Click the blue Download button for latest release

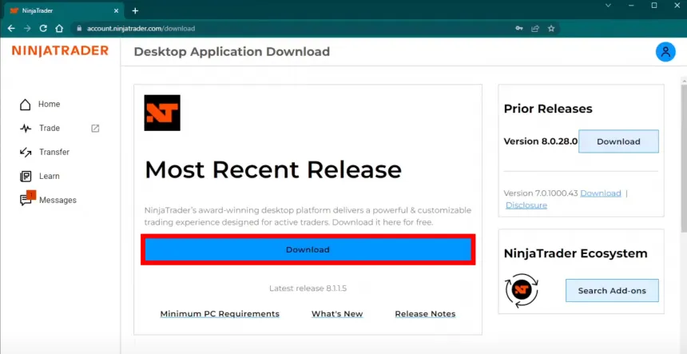point(308,249)
